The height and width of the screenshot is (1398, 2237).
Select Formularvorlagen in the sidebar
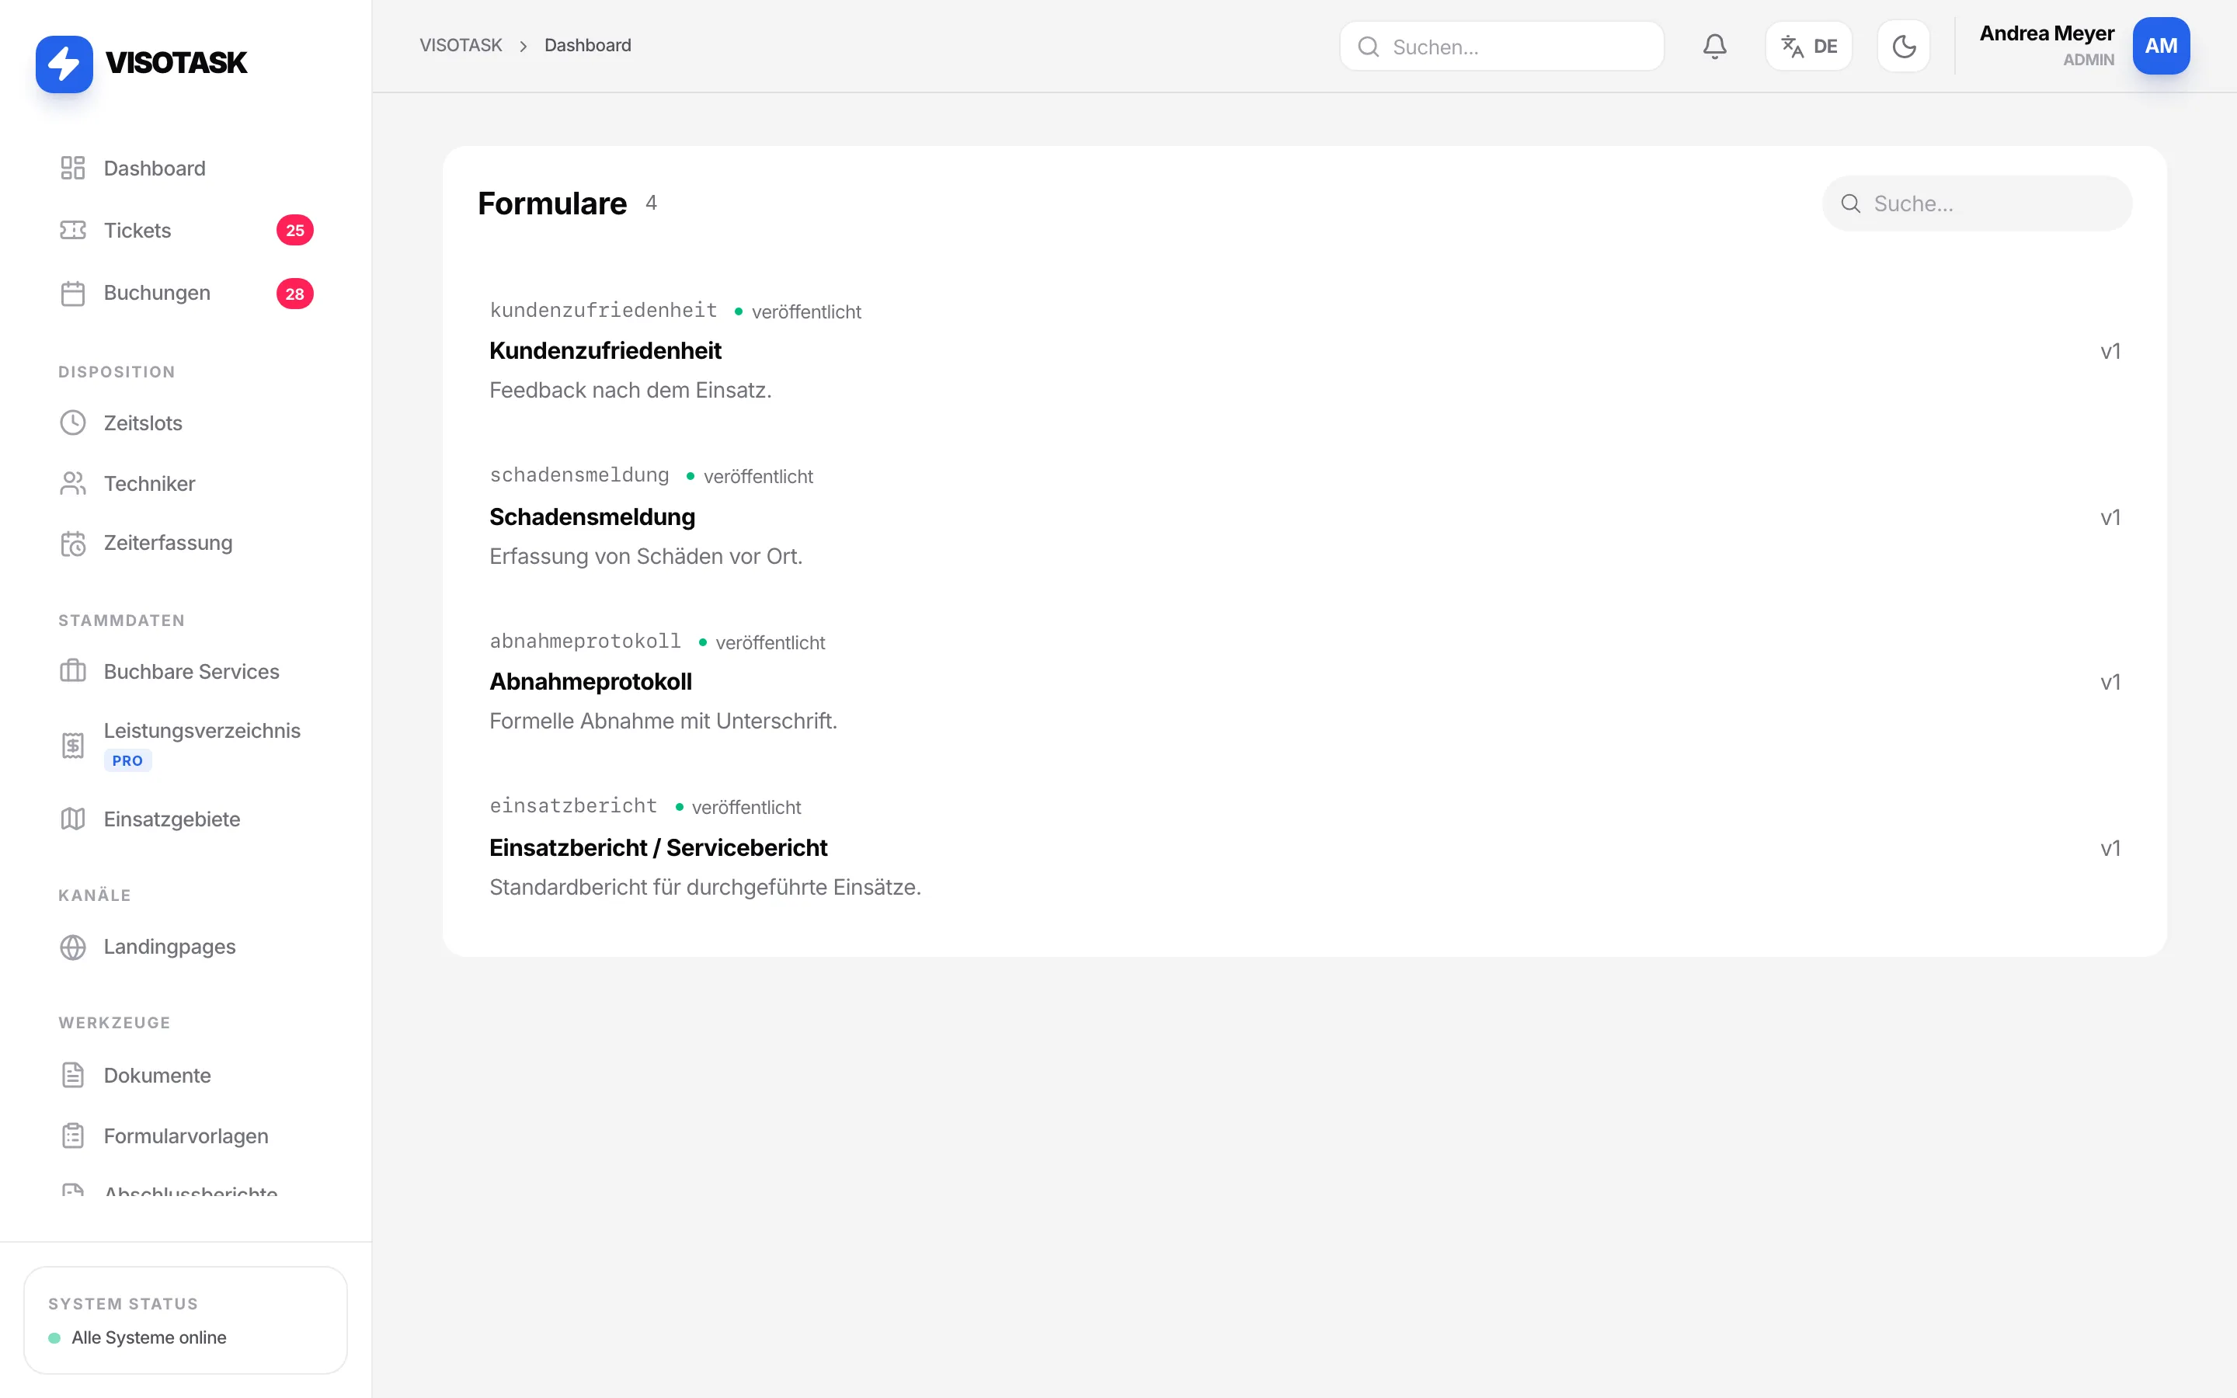186,1135
